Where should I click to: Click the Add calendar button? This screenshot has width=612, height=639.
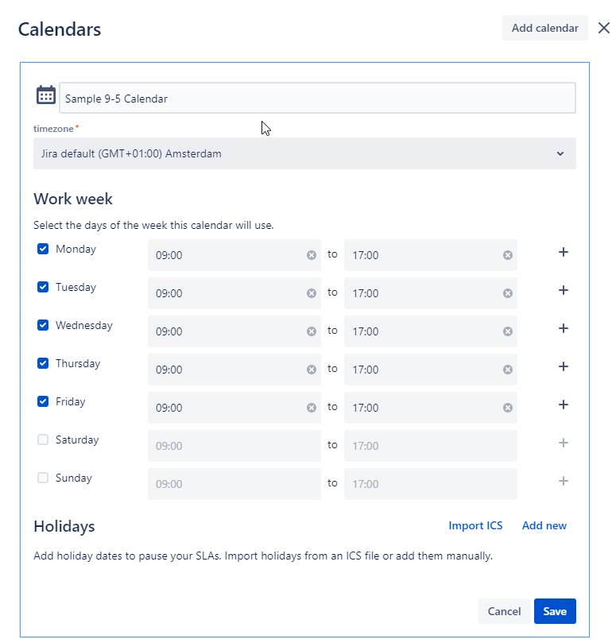coord(544,28)
